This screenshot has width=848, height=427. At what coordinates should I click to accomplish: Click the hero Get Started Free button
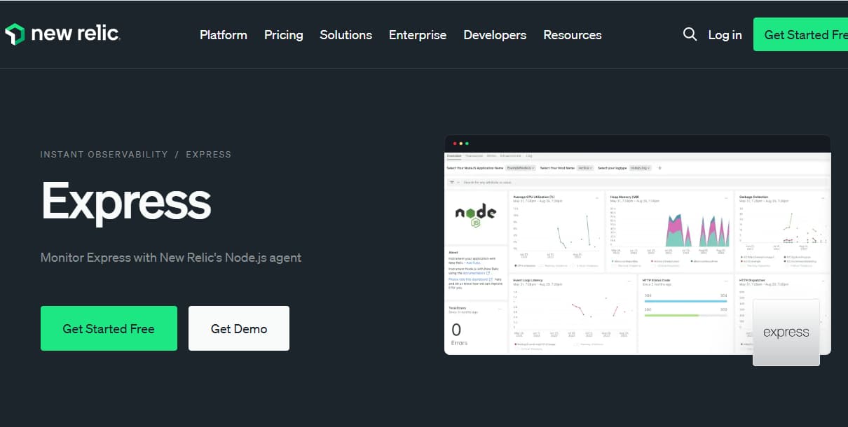(109, 328)
